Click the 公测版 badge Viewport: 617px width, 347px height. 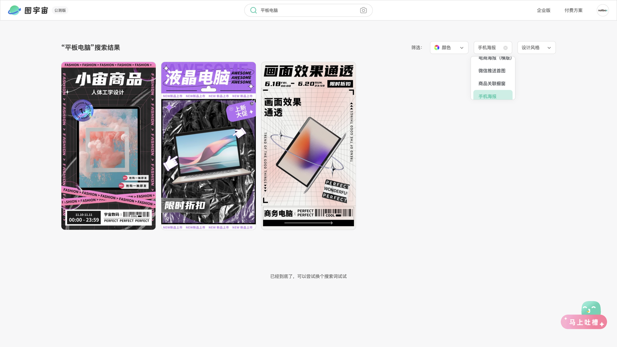(x=60, y=10)
